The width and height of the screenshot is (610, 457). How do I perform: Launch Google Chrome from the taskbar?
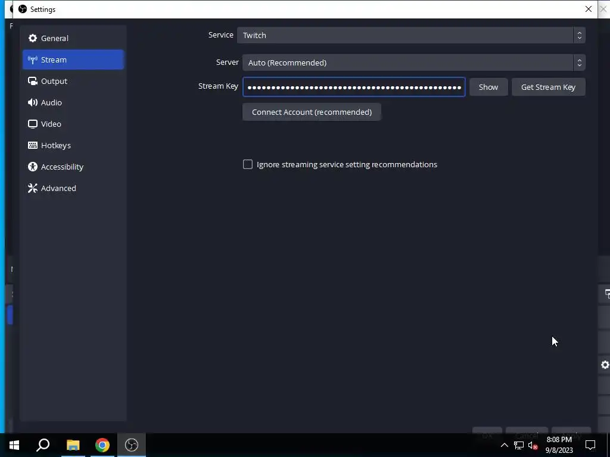point(102,445)
